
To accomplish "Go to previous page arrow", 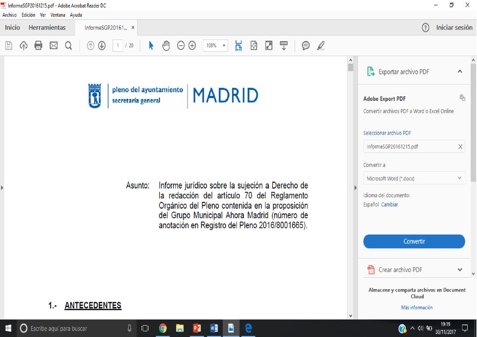I will coord(90,46).
